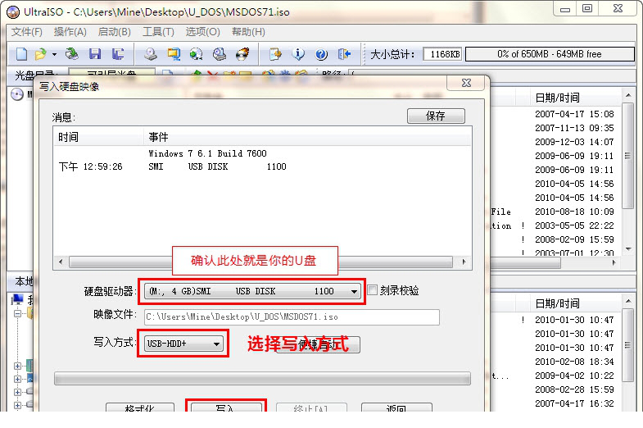The image size is (643, 428).
Task: Click the Save floppy disk icon
Action: [95, 54]
